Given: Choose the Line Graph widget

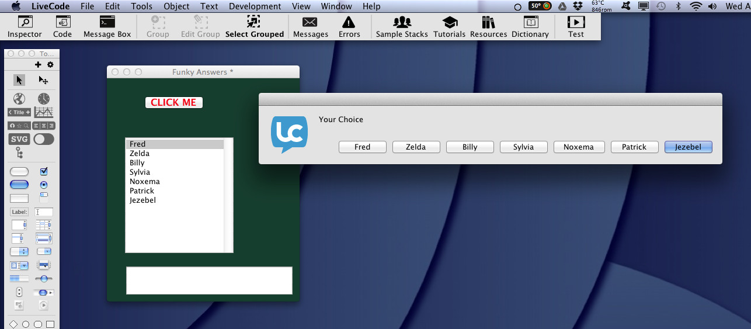Looking at the screenshot, I should pos(44,112).
